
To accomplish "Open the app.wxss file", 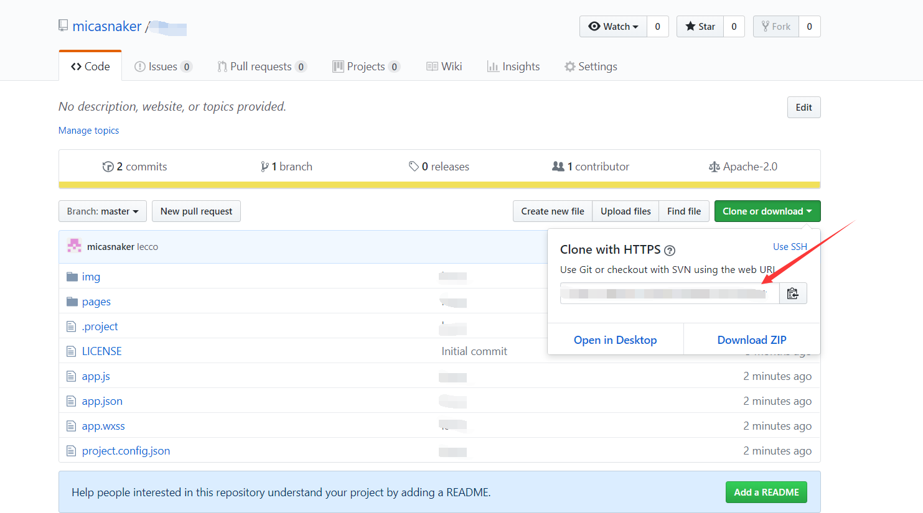I will (x=103, y=426).
